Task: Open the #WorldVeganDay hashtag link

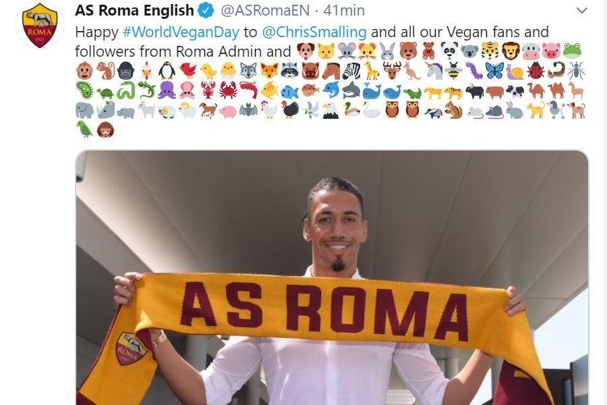Action: point(181,32)
